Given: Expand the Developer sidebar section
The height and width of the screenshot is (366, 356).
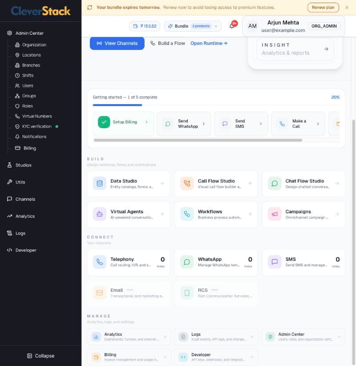Looking at the screenshot, I should (x=40, y=250).
